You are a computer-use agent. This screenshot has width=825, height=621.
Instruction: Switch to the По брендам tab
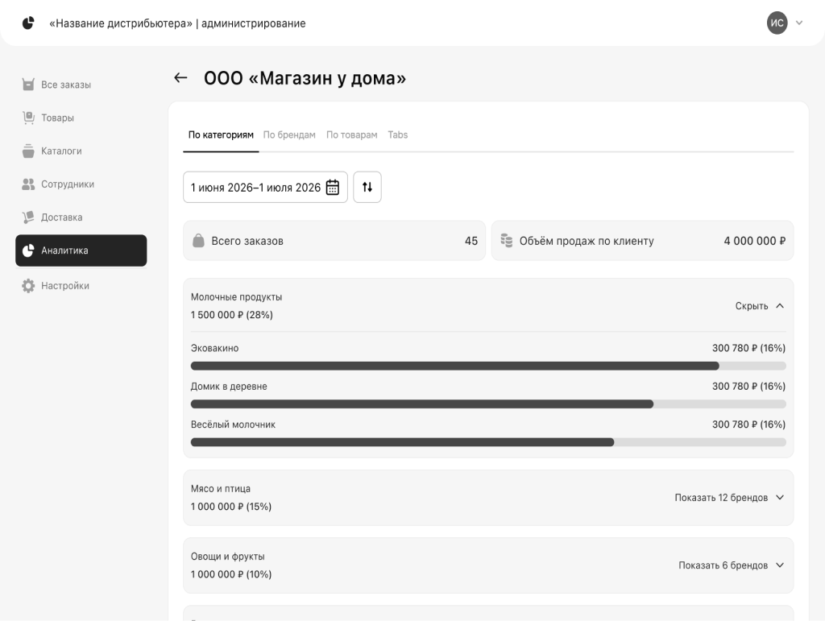coord(289,135)
